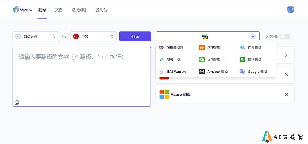Click the 微信翻译 label
Screen dimensions: 308x144
[214, 60]
